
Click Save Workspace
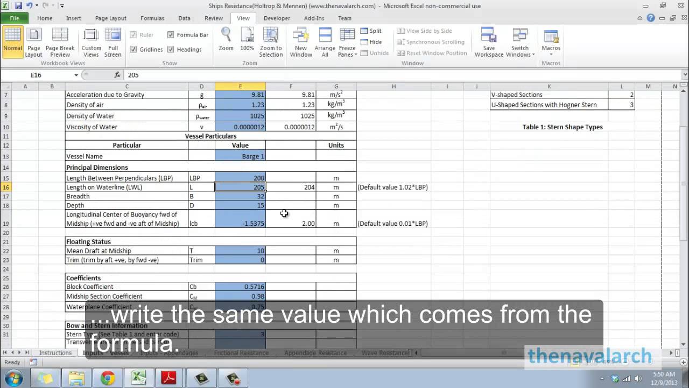(x=489, y=42)
